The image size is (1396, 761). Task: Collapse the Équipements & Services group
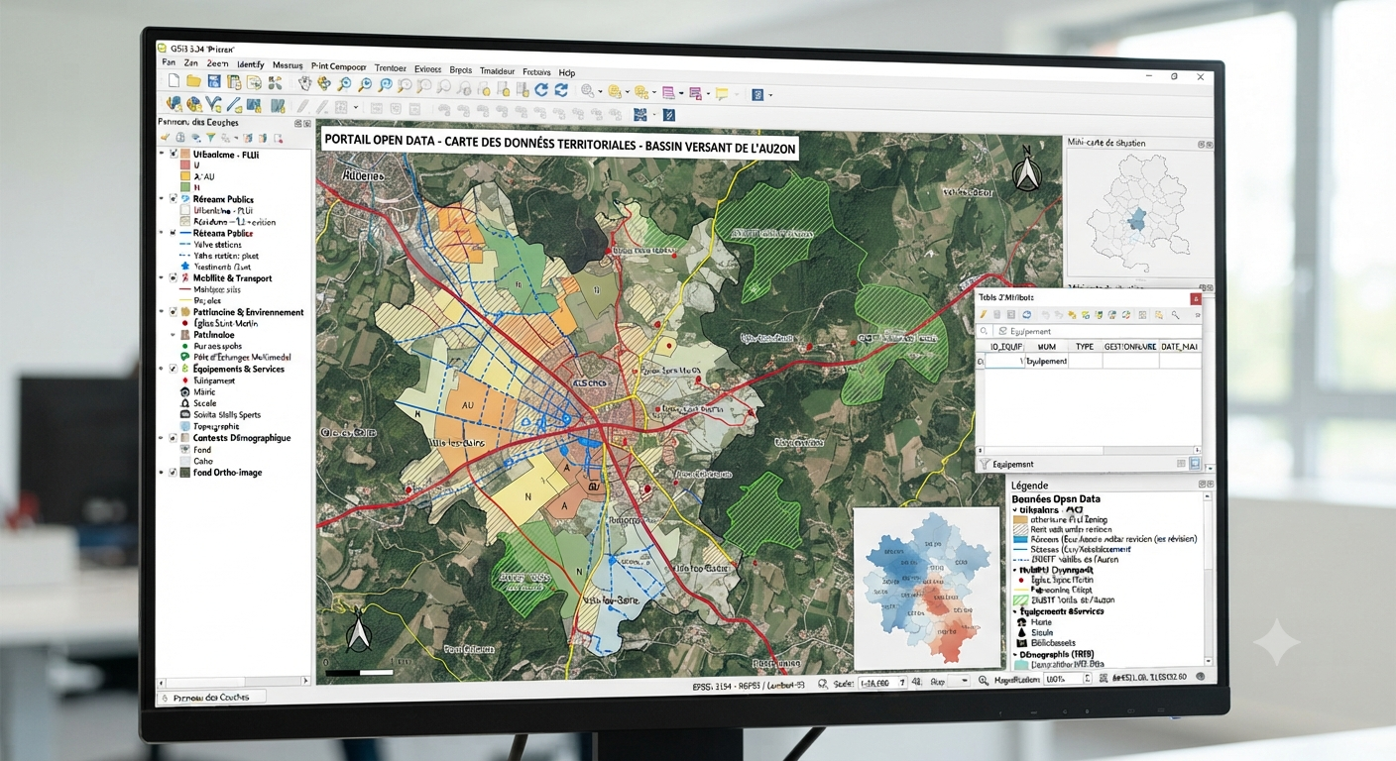click(161, 369)
